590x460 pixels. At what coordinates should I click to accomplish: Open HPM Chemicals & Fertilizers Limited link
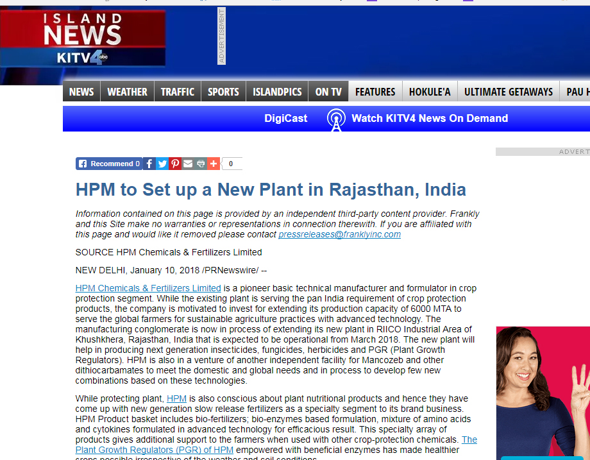tap(148, 288)
